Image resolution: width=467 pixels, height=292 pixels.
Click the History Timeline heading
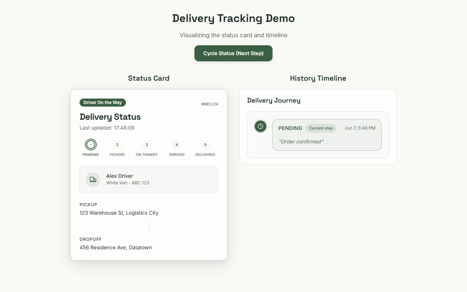318,78
